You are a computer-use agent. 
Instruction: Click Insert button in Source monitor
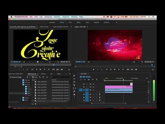coord(54,70)
